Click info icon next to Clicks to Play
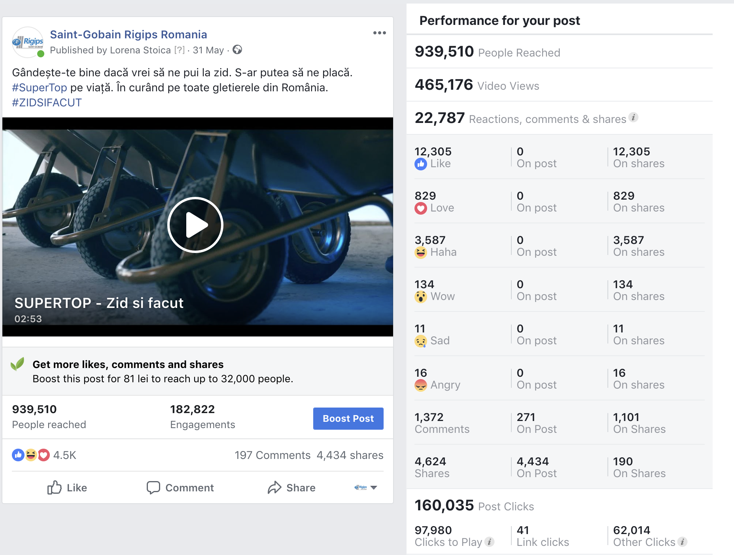Image resolution: width=734 pixels, height=555 pixels. click(x=490, y=542)
